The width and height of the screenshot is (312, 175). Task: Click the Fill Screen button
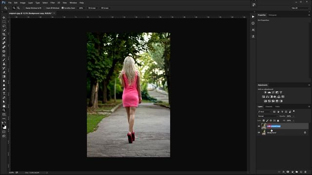click(x=105, y=8)
